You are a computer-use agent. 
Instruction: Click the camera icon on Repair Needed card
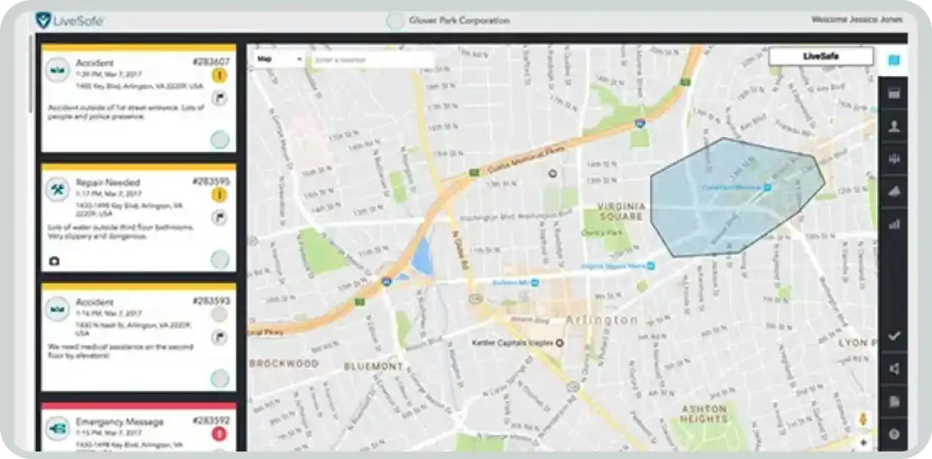(54, 261)
